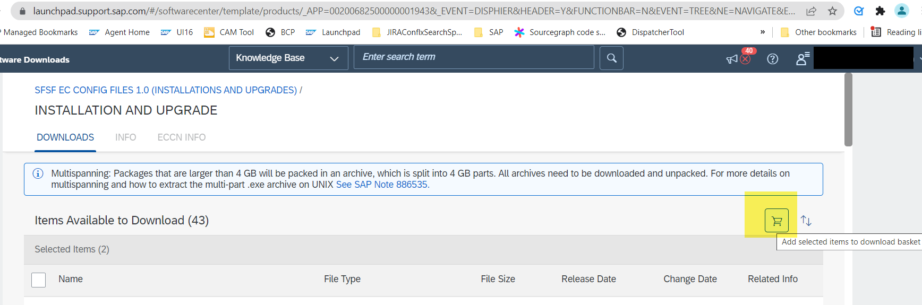Open the Chrome extensions puzzle icon

pos(880,11)
